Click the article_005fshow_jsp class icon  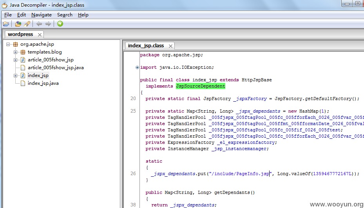23,60
